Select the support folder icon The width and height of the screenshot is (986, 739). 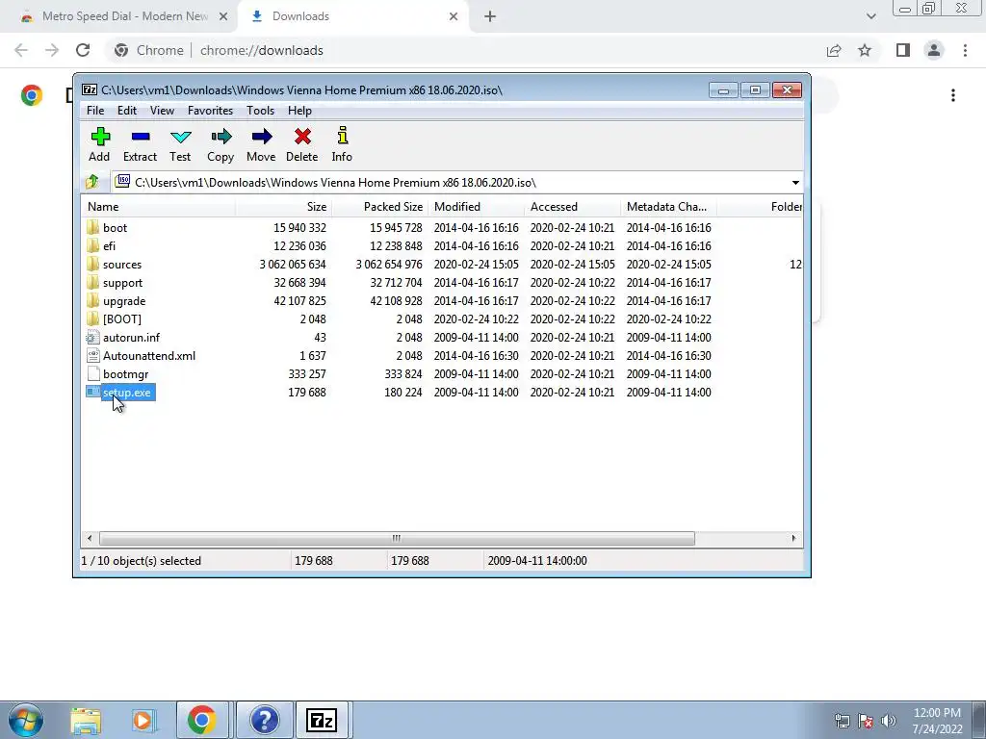[x=93, y=282]
